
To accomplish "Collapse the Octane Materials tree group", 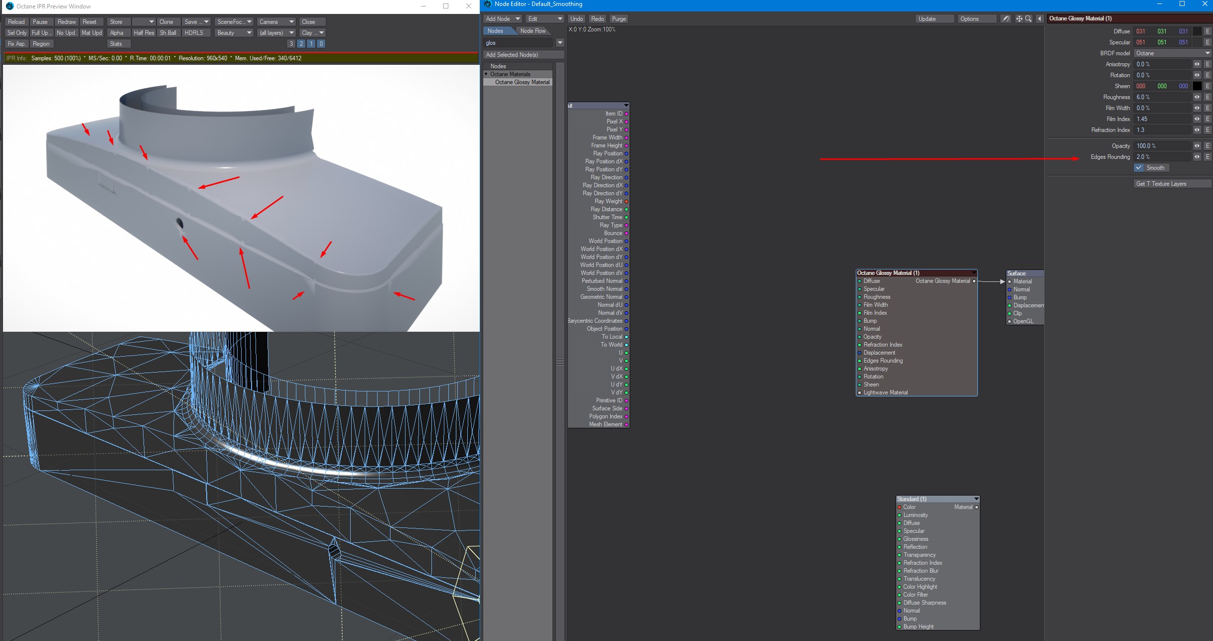I will pos(486,74).
